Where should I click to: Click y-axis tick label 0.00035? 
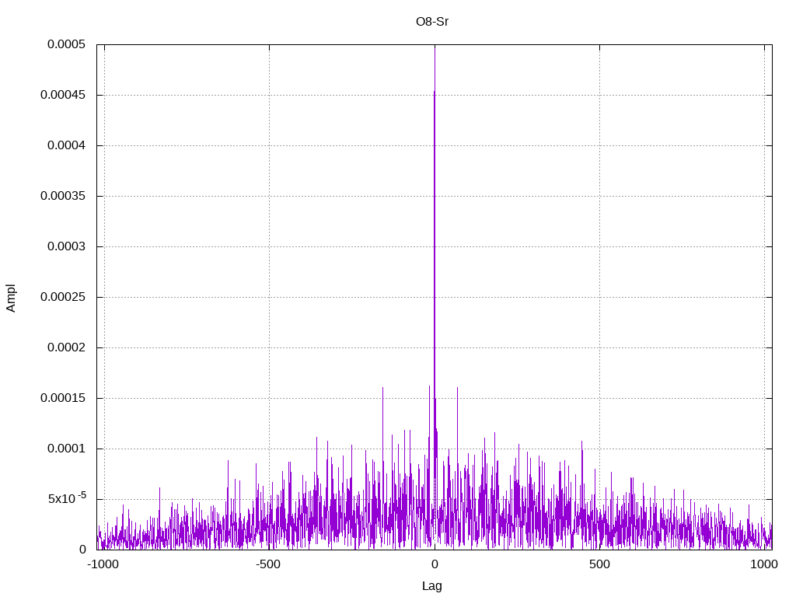tap(63, 196)
